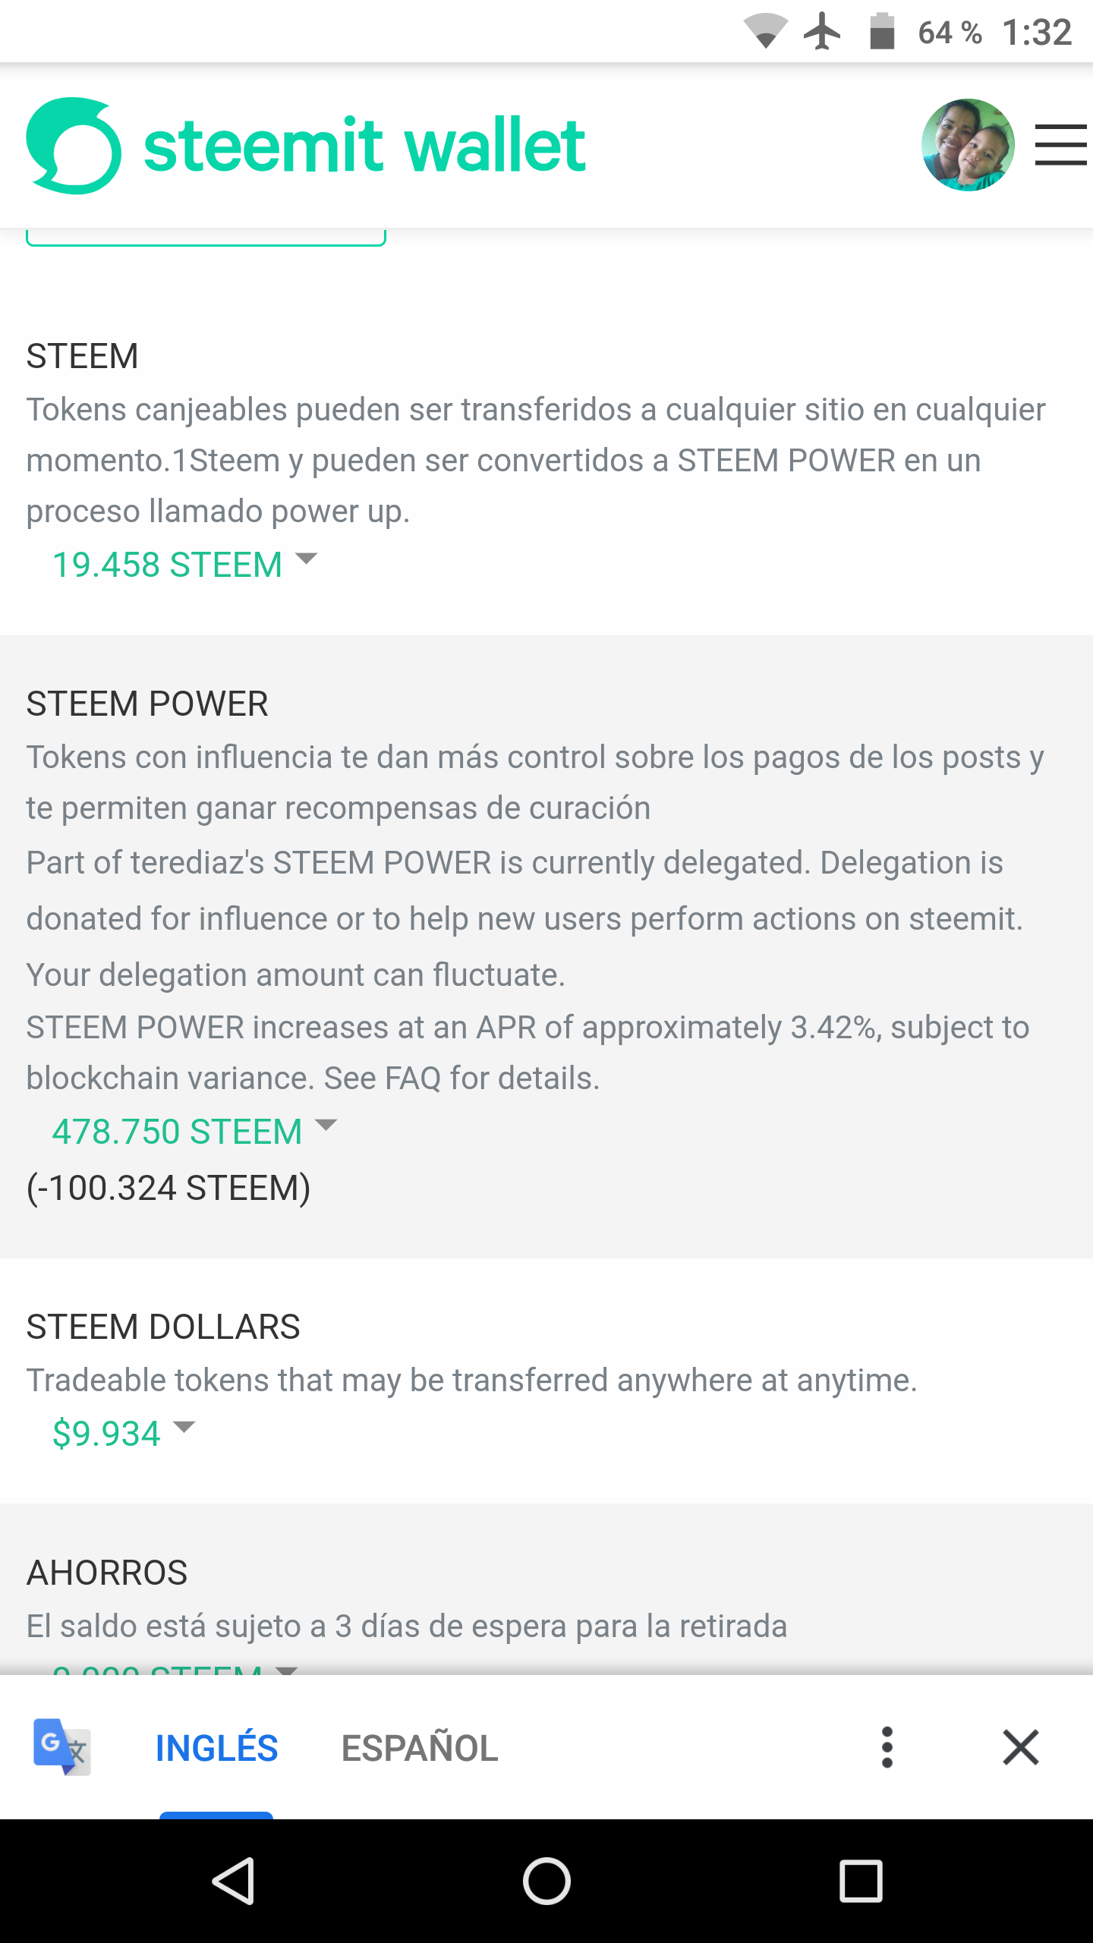Image resolution: width=1093 pixels, height=1943 pixels.
Task: Tap the Android back button
Action: click(233, 1881)
